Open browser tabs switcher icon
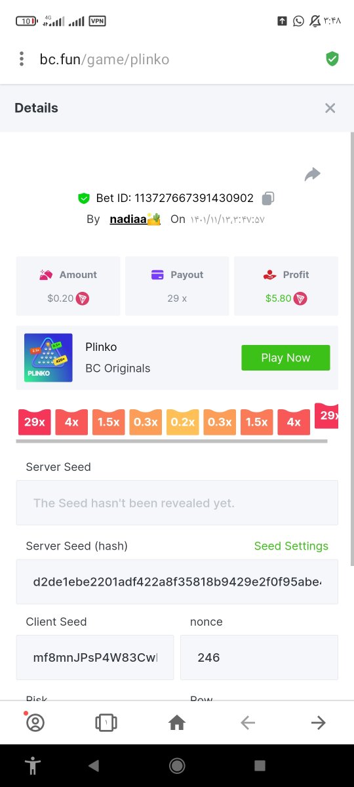Image resolution: width=354 pixels, height=787 pixels. [x=106, y=723]
